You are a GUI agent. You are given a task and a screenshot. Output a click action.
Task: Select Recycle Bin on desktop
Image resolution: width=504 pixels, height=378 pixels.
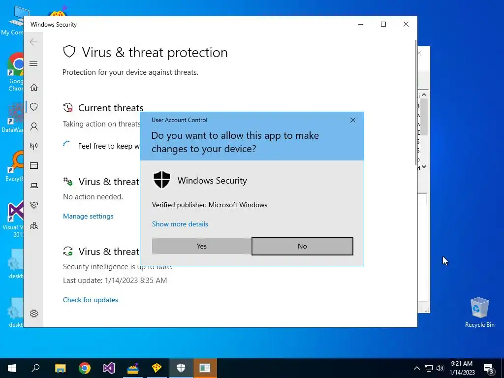479,313
